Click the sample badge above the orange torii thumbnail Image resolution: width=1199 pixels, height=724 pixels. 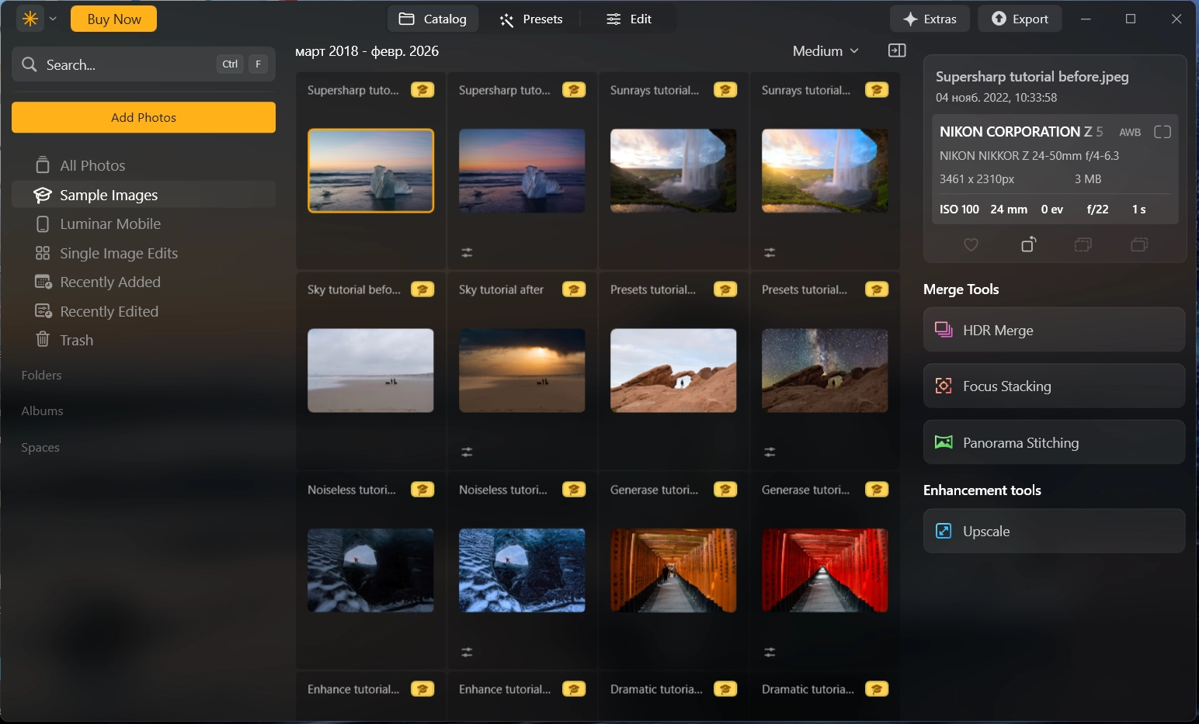[x=725, y=490]
